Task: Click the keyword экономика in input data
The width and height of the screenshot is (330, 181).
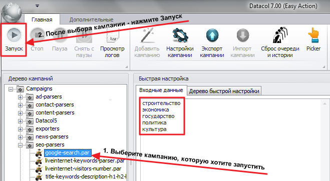Action: 156,109
